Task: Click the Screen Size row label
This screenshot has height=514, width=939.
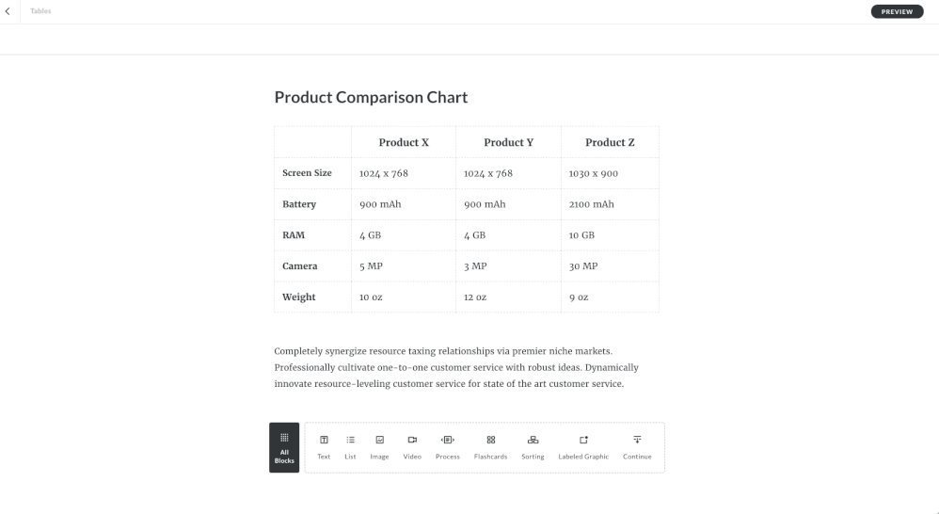Action: (x=307, y=173)
